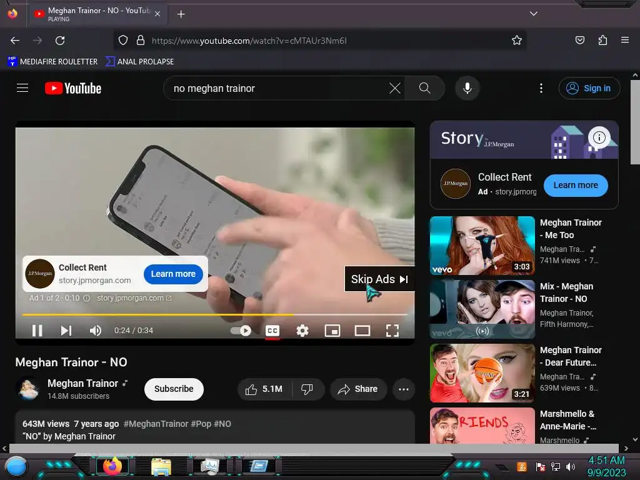Open tracking protection shield icon
The width and height of the screenshot is (640, 480).
(x=123, y=41)
